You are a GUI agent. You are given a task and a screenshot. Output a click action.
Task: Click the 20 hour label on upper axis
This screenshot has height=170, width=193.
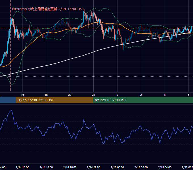[70, 95]
